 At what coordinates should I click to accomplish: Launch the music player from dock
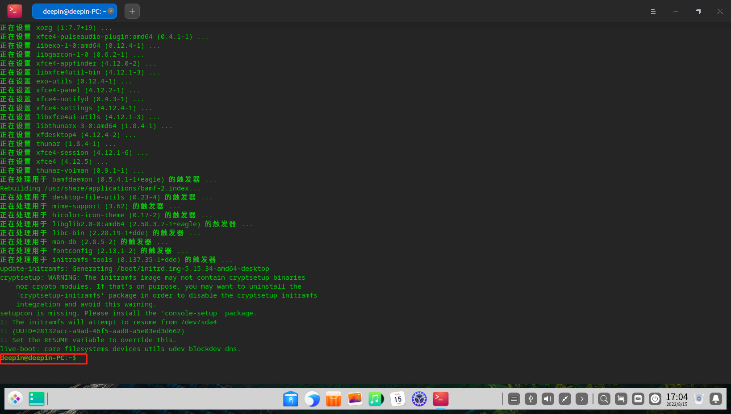pyautogui.click(x=376, y=399)
